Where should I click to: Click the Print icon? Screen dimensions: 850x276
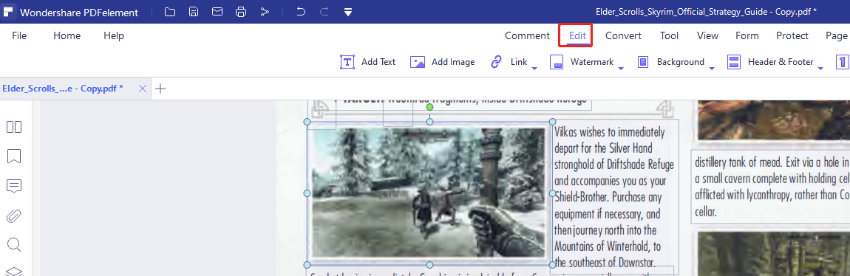241,12
